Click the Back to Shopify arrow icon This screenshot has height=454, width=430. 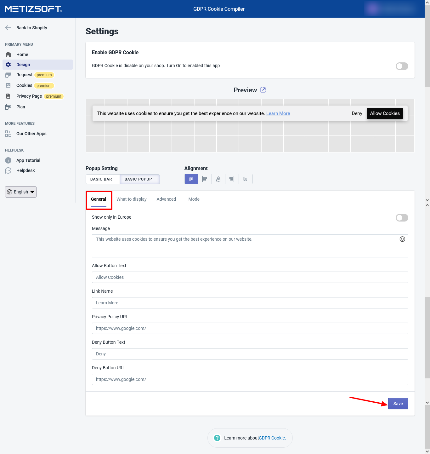pyautogui.click(x=8, y=28)
